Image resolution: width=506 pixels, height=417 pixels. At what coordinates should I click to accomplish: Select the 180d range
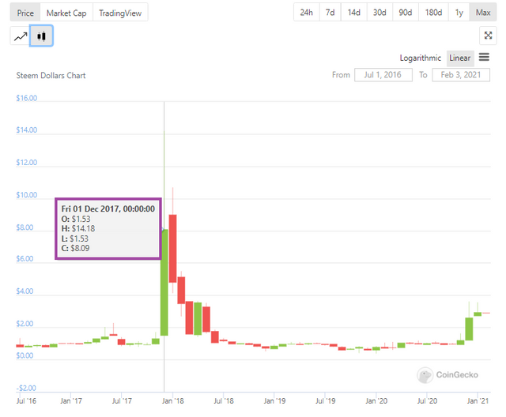tap(433, 13)
